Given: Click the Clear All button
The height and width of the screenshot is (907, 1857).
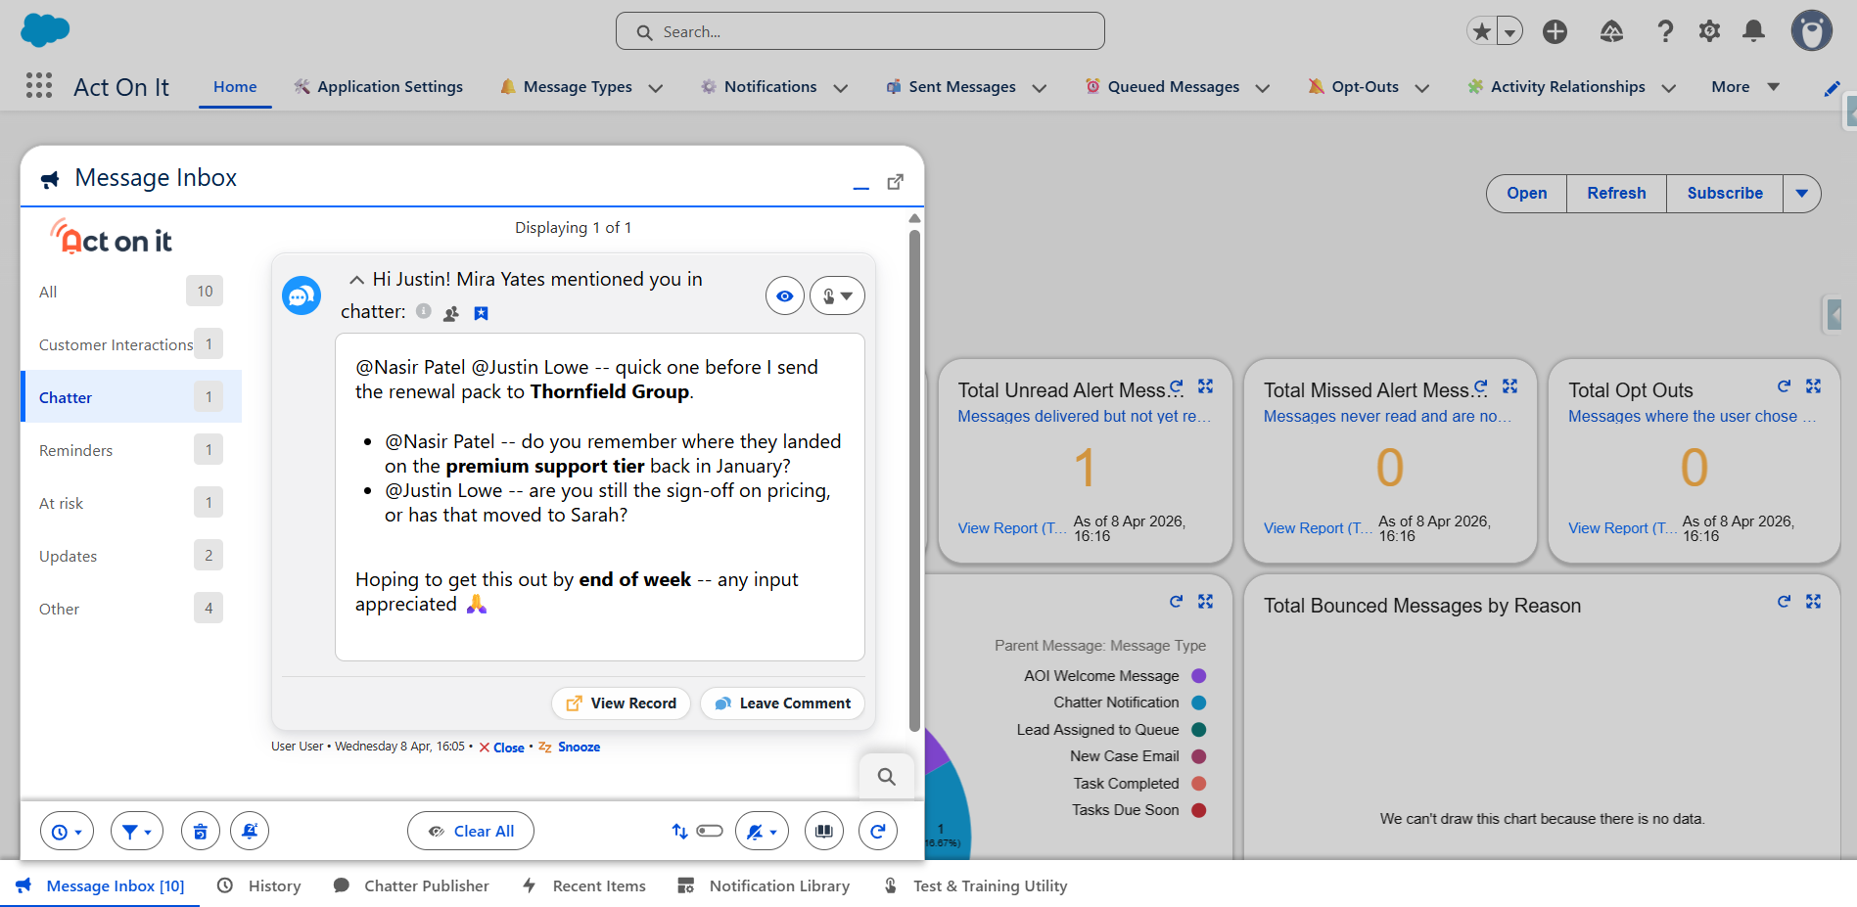Looking at the screenshot, I should point(471,831).
